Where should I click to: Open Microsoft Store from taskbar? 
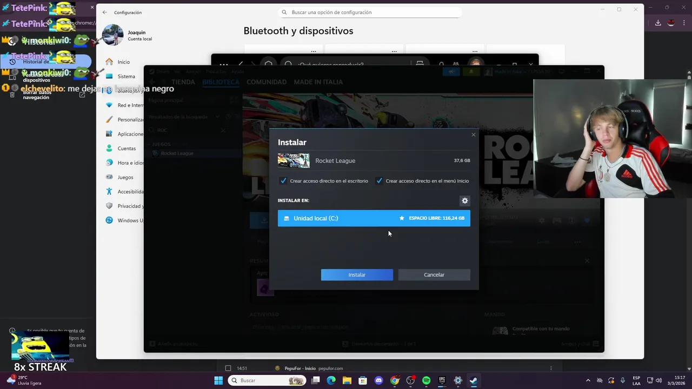[363, 380]
